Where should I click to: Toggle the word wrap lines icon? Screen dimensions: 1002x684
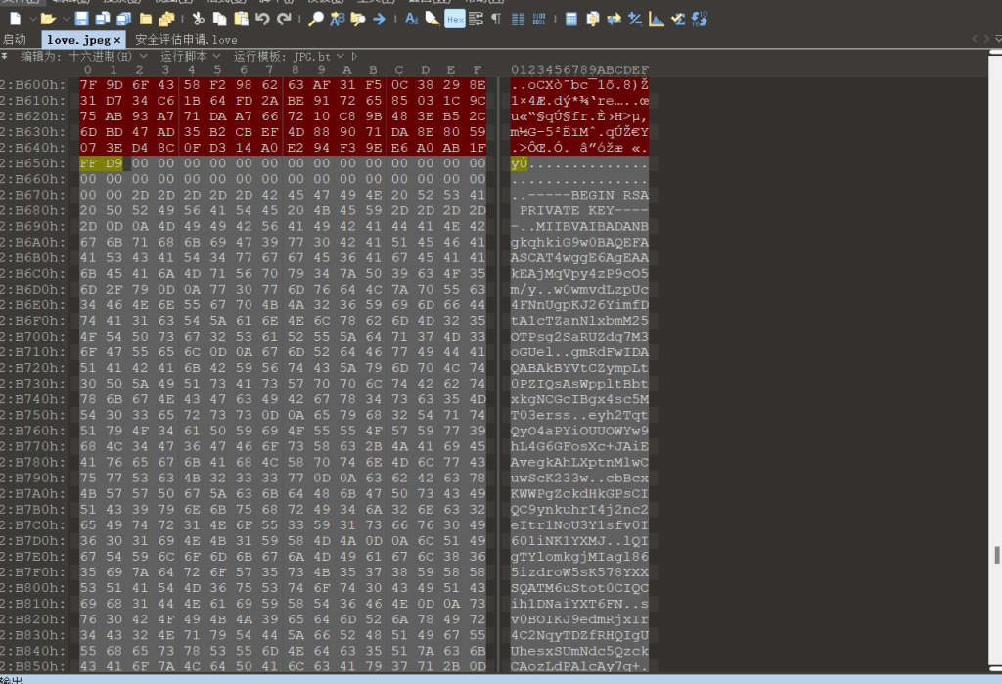pos(477,19)
